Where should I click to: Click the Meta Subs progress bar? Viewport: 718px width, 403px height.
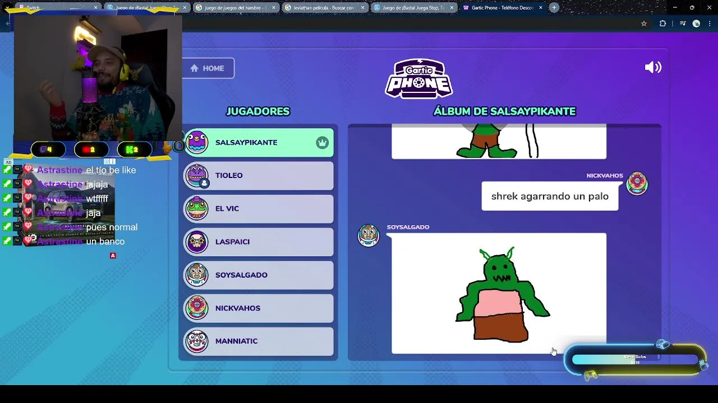[x=635, y=360]
